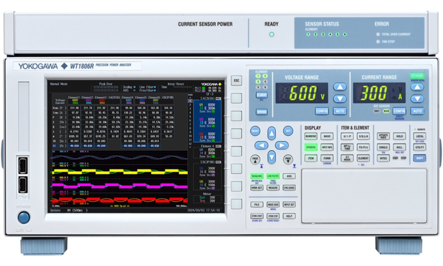443x266 pixels.
Task: Show INPUT INFO display
Action: coord(327,147)
